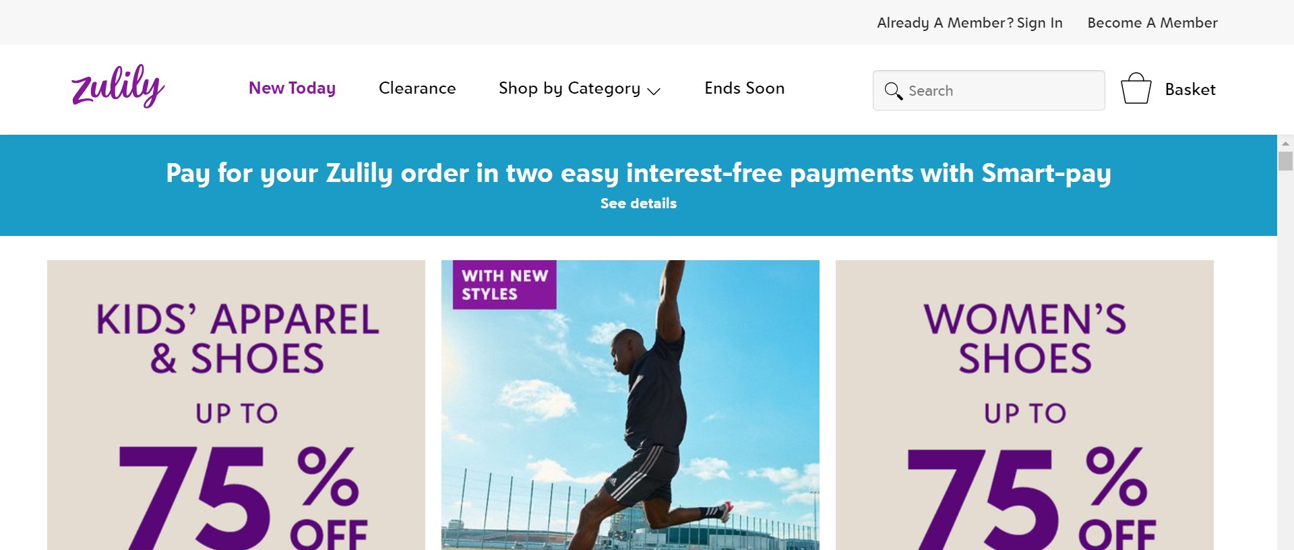Click See details under the Smart-pay banner

(638, 204)
